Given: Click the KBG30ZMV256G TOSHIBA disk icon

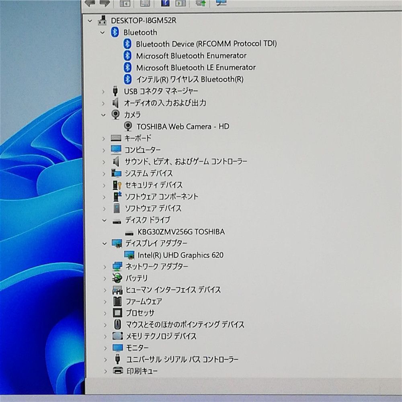Looking at the screenshot, I should pyautogui.click(x=129, y=233).
